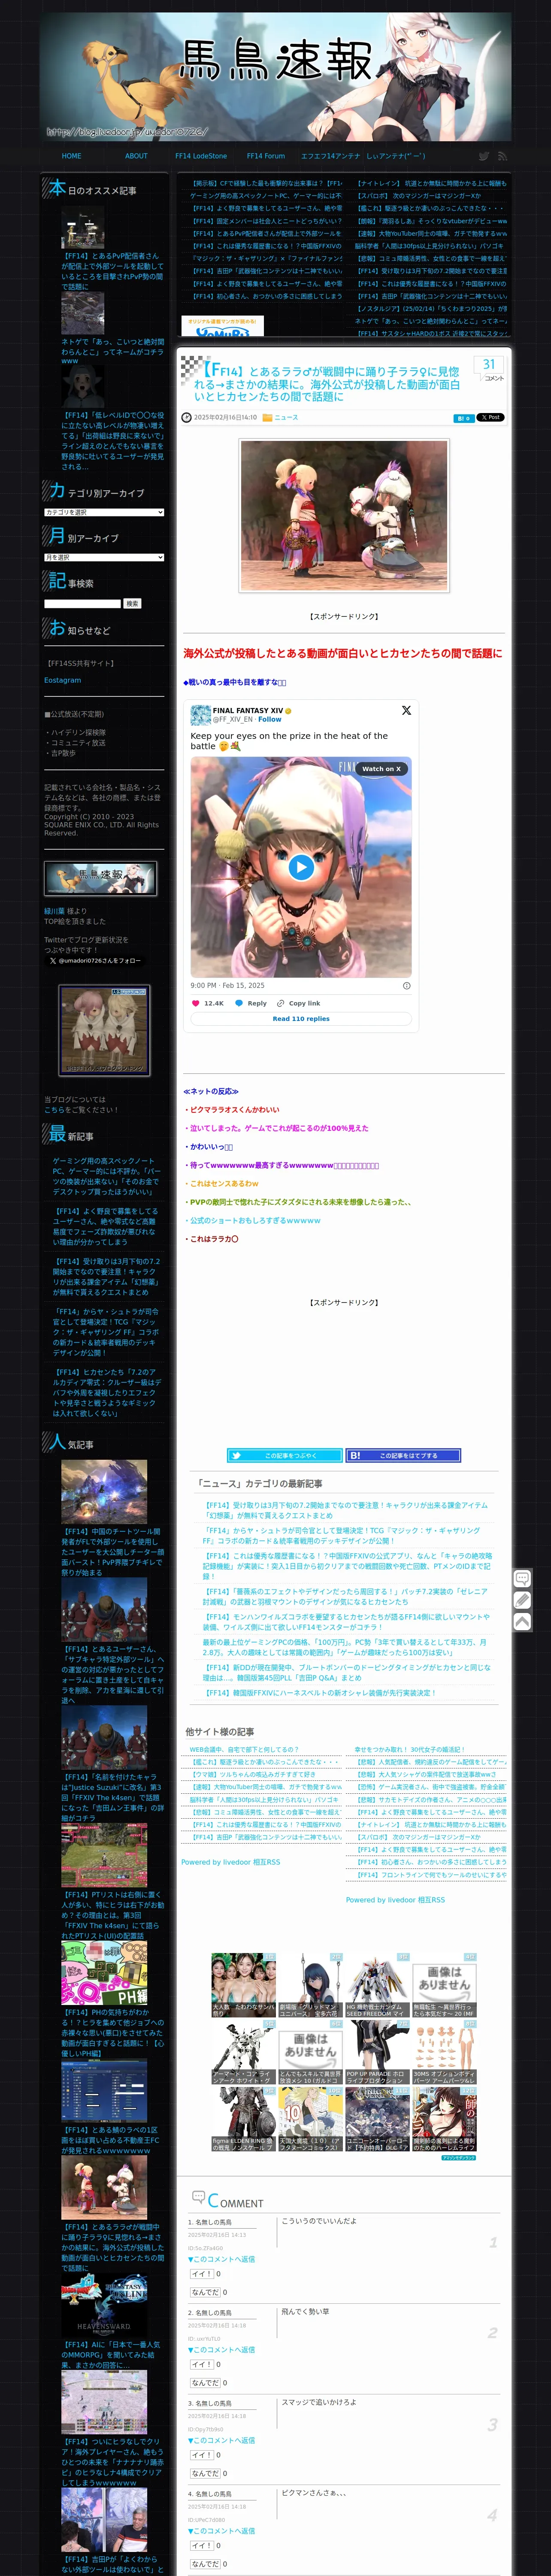This screenshot has height=2576, width=551.
Task: Click Watch on X button
Action: click(x=381, y=769)
